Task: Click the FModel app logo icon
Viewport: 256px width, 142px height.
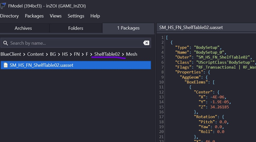Action: coord(3,6)
